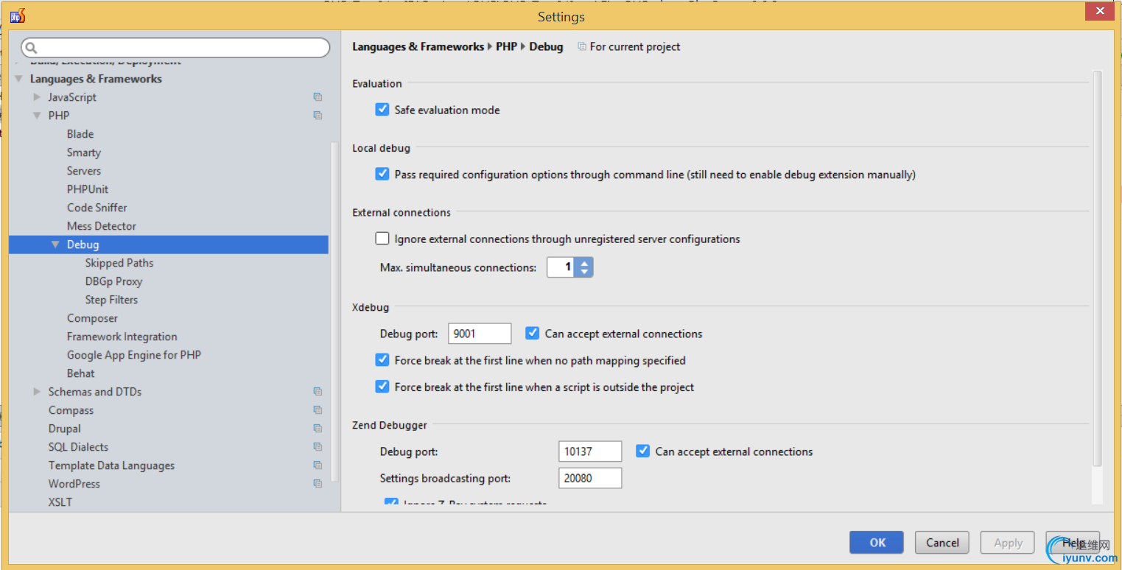The image size is (1122, 570).
Task: Expand the JavaScript tree node
Action: [x=37, y=97]
